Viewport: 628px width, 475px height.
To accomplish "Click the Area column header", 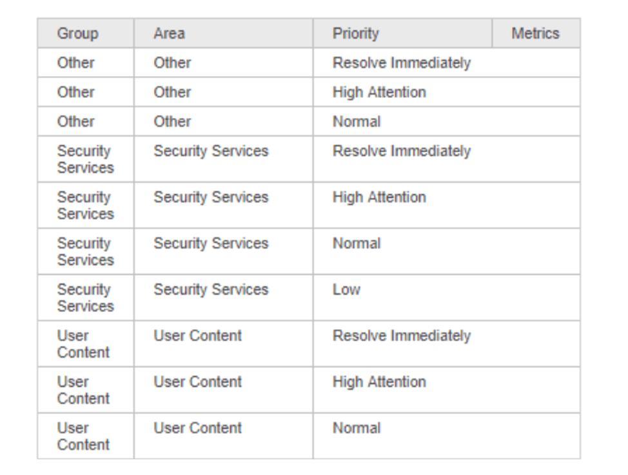I will pyautogui.click(x=224, y=34).
